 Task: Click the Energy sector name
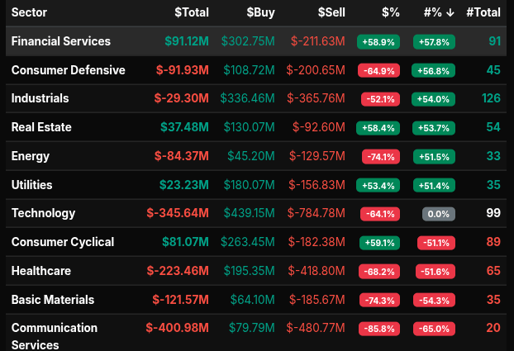click(31, 156)
